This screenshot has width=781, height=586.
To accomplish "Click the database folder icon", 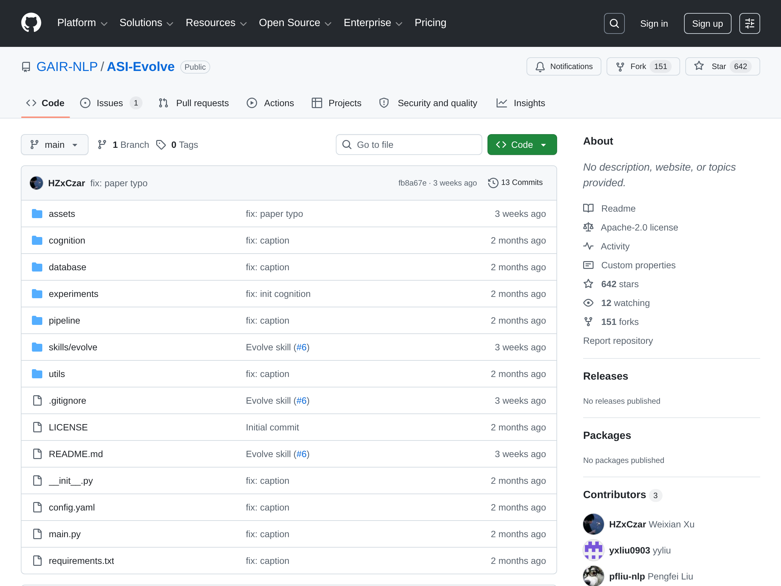I will [37, 267].
